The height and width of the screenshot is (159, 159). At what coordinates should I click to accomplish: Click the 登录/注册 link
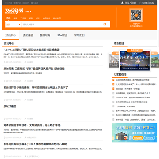point(130,3)
